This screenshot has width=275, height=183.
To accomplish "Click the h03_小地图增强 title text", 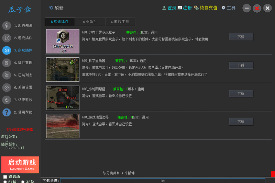I will tap(93, 89).
